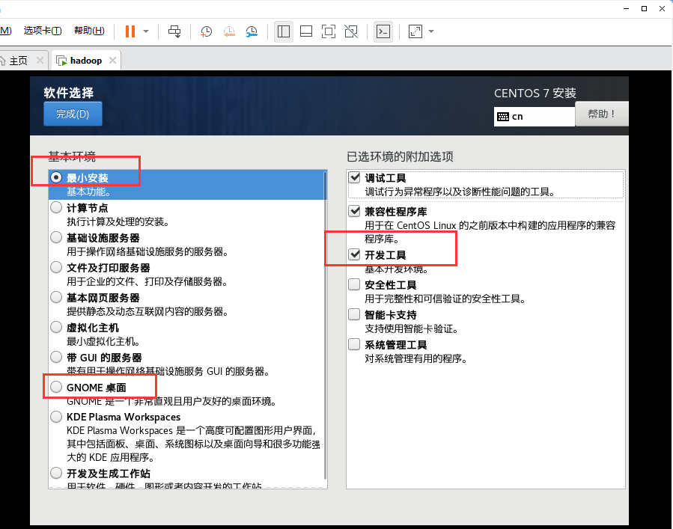The width and height of the screenshot is (673, 529).
Task: Click the keyboard icon beside cn
Action: click(503, 117)
